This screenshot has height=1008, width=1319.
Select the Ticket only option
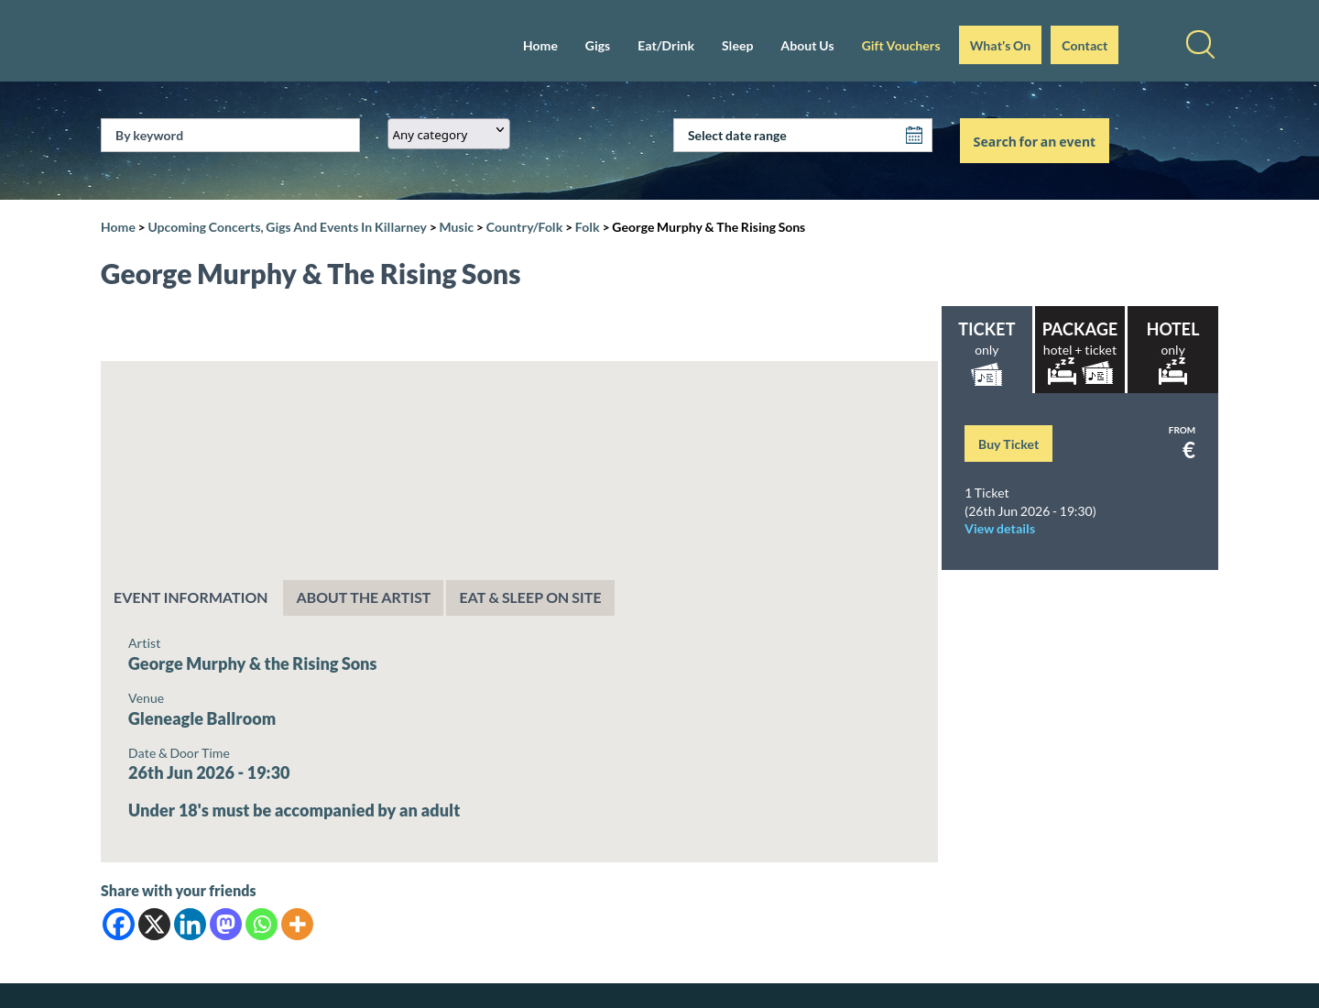(987, 350)
